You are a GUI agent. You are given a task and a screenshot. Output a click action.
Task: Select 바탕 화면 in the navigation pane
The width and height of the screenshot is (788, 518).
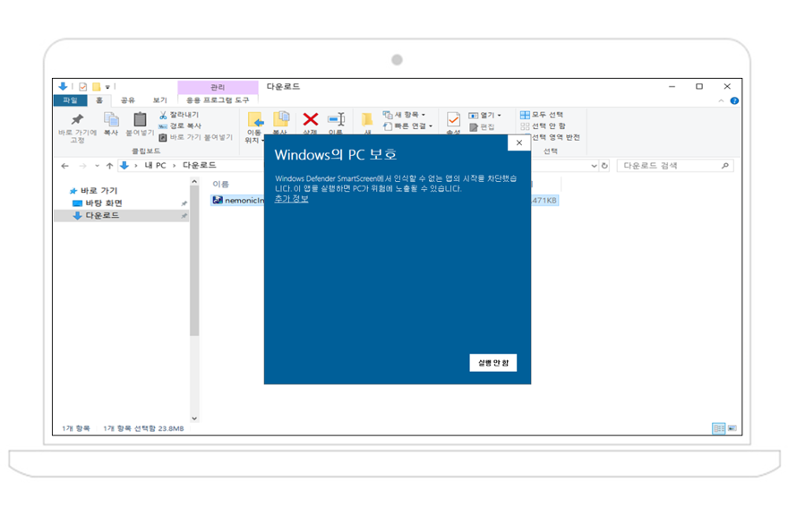104,203
